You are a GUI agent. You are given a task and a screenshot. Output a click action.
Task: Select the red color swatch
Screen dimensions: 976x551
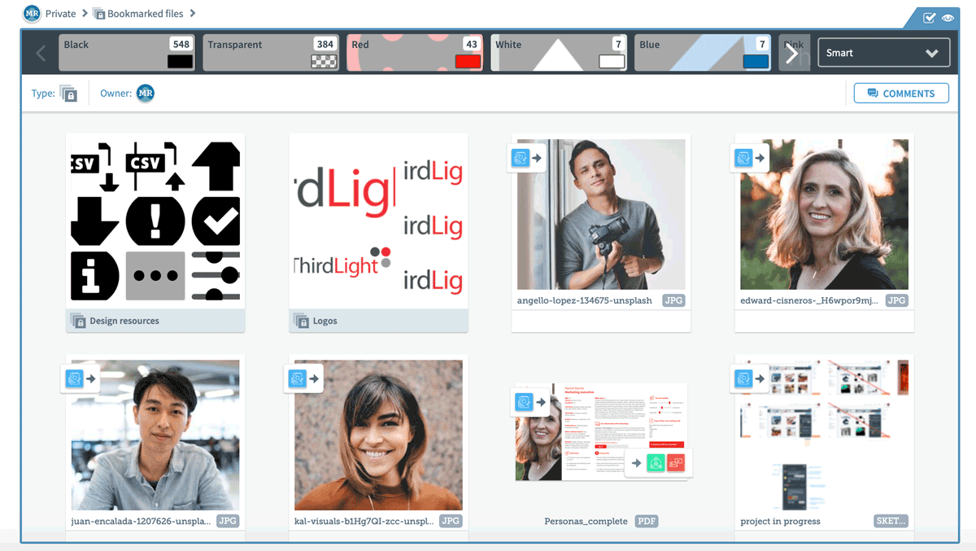468,61
